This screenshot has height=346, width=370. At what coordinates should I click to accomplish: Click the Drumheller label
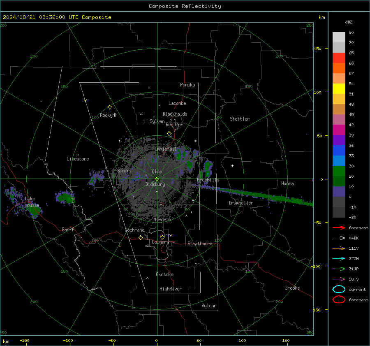(241, 203)
